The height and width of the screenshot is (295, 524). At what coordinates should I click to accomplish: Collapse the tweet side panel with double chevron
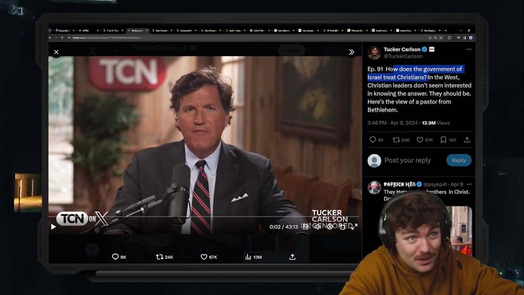[351, 52]
